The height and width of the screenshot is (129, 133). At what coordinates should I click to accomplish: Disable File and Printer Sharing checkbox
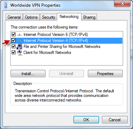[13, 47]
